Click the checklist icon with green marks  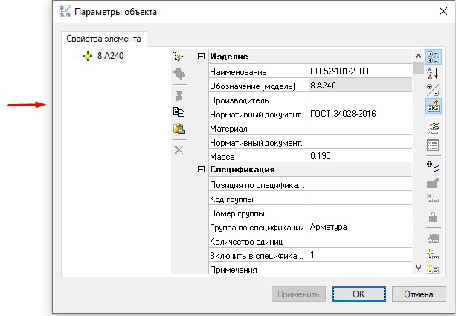point(431,128)
